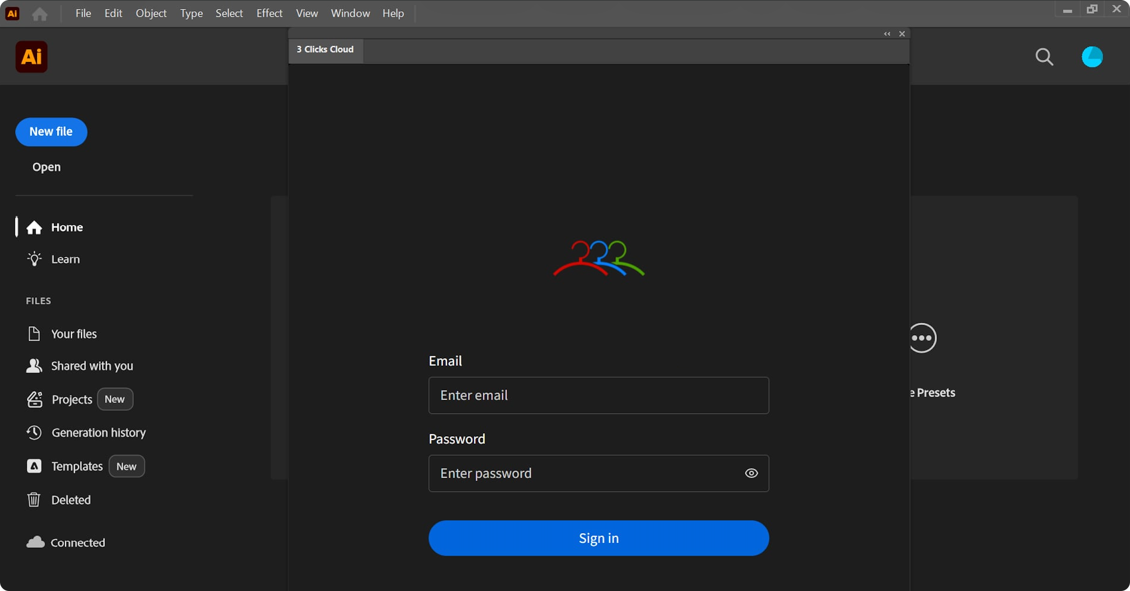
Task: Close the 3 Clicks Cloud panel
Action: click(x=902, y=34)
